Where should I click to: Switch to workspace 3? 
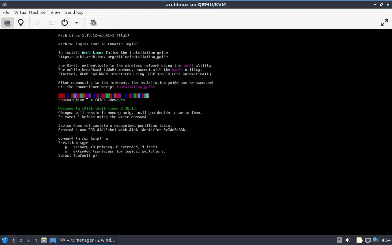point(28,240)
